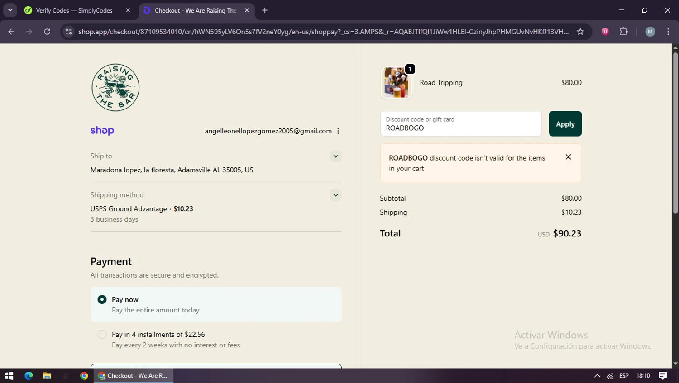Click the taskbar clock 18:10

[x=643, y=376]
